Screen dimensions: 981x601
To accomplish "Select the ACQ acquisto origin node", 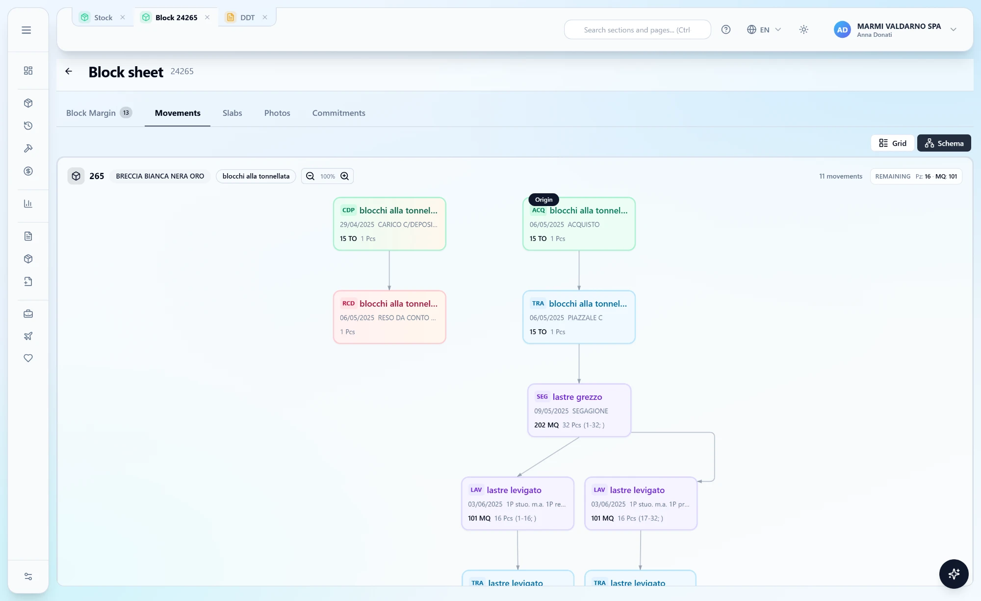I will pos(579,224).
